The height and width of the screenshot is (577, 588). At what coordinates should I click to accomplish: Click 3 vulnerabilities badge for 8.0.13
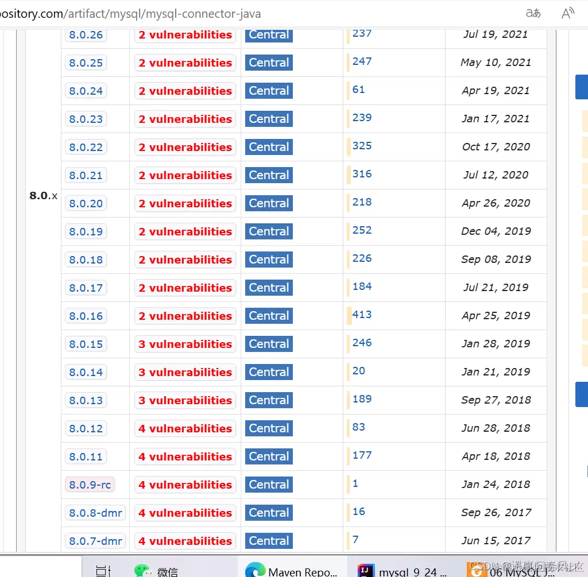185,400
